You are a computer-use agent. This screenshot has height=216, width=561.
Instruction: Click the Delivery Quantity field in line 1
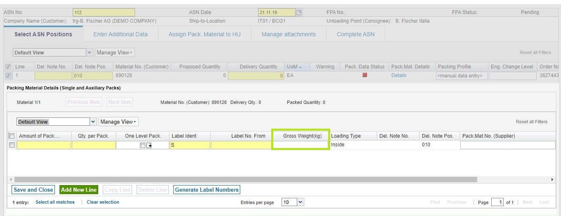coord(256,76)
